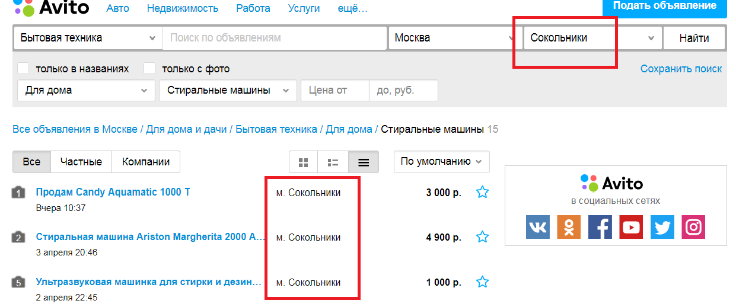Expand the 'Для дома' subcategory dropdown

click(85, 91)
